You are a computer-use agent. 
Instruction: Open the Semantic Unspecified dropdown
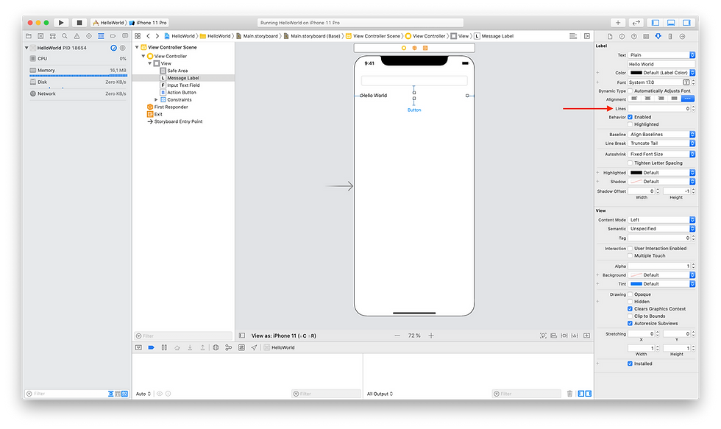coord(661,229)
